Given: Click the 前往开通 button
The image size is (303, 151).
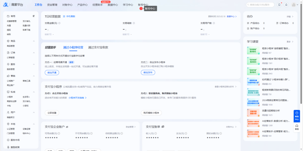Looking at the screenshot, I should (x=52, y=72).
